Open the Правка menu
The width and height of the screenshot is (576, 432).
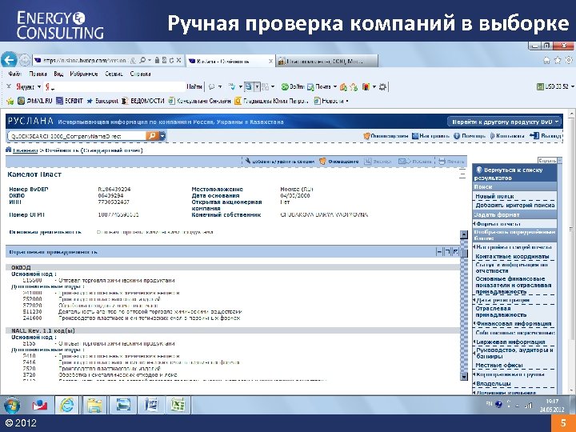38,74
